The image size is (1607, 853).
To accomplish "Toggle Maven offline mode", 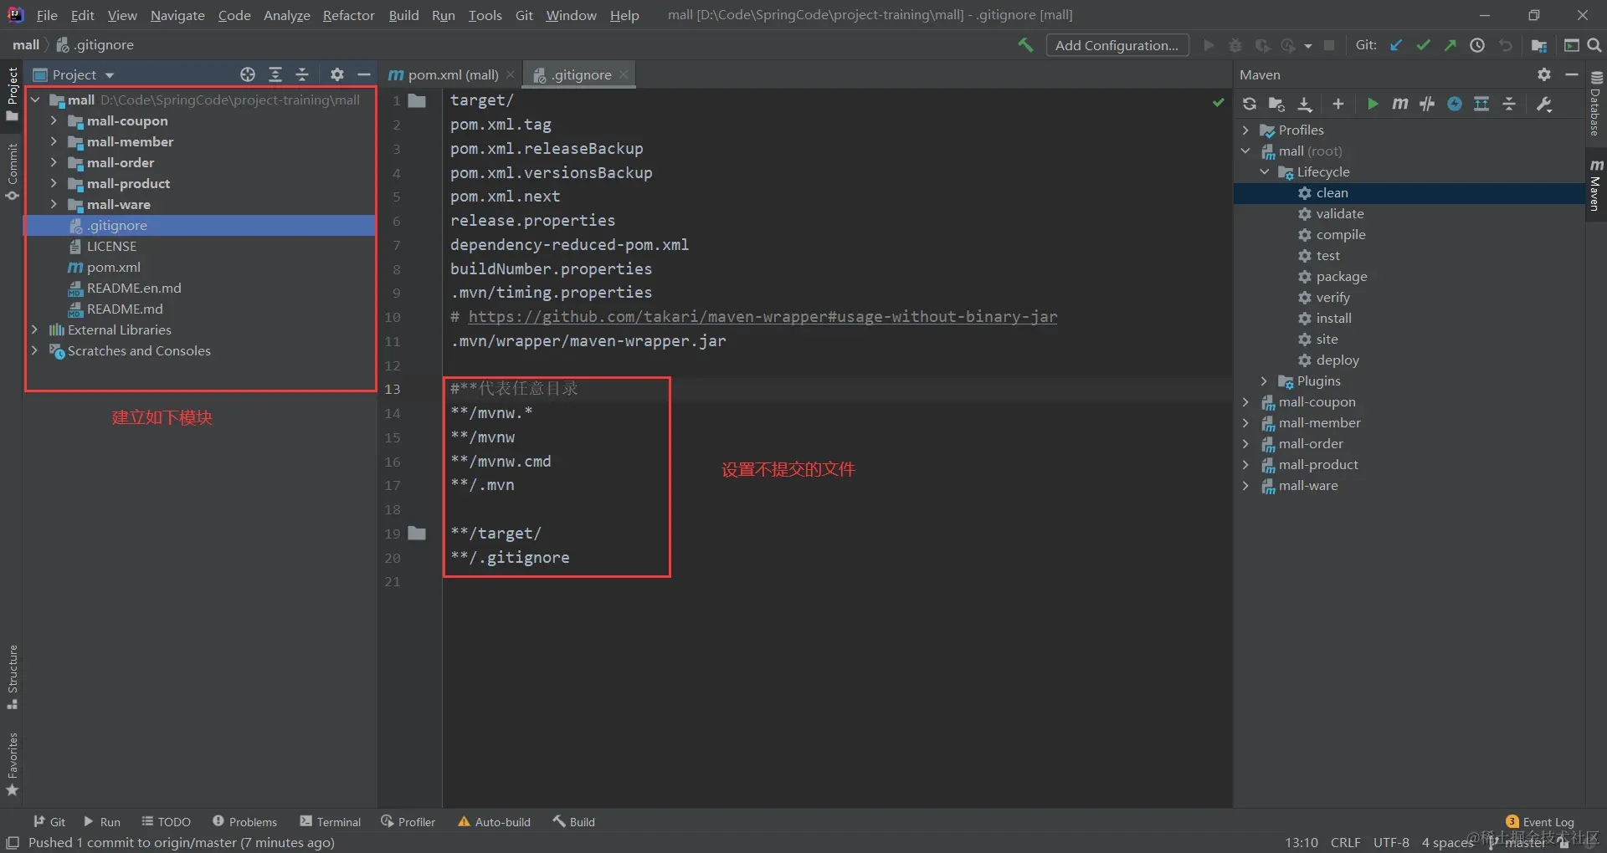I will [1427, 104].
